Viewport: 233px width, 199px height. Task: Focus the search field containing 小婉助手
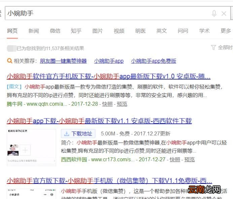[118, 13]
